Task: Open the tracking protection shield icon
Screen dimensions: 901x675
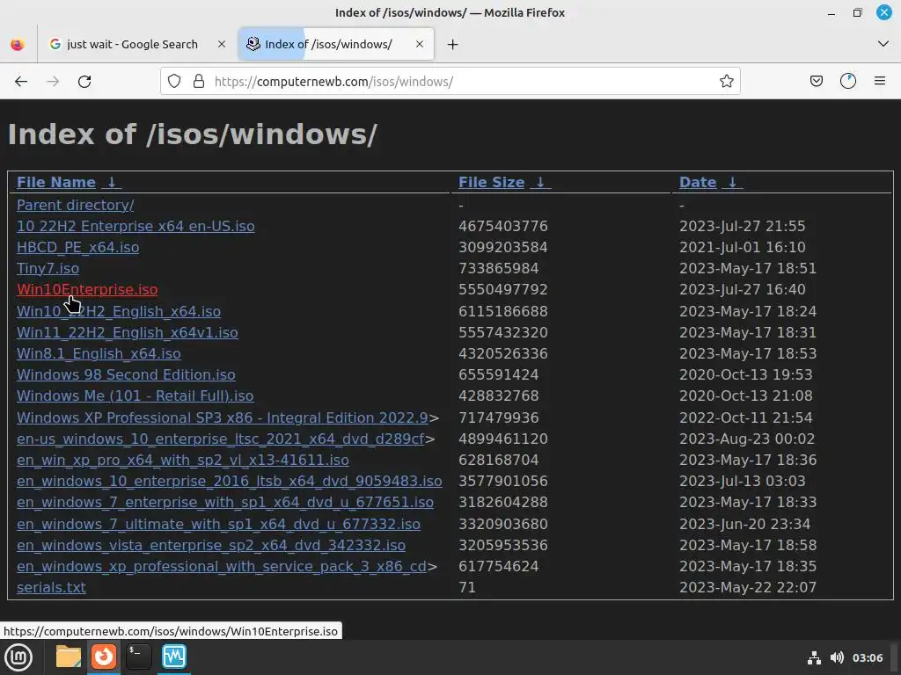Action: [x=174, y=82]
